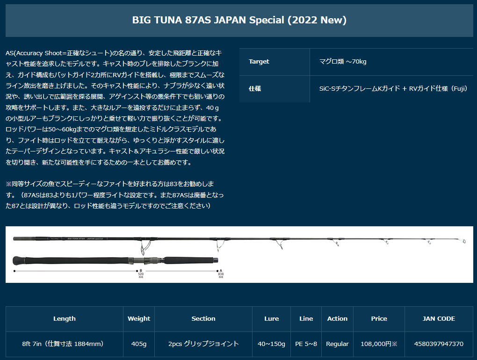Select the Line column header
The height and width of the screenshot is (360, 477).
306,319
